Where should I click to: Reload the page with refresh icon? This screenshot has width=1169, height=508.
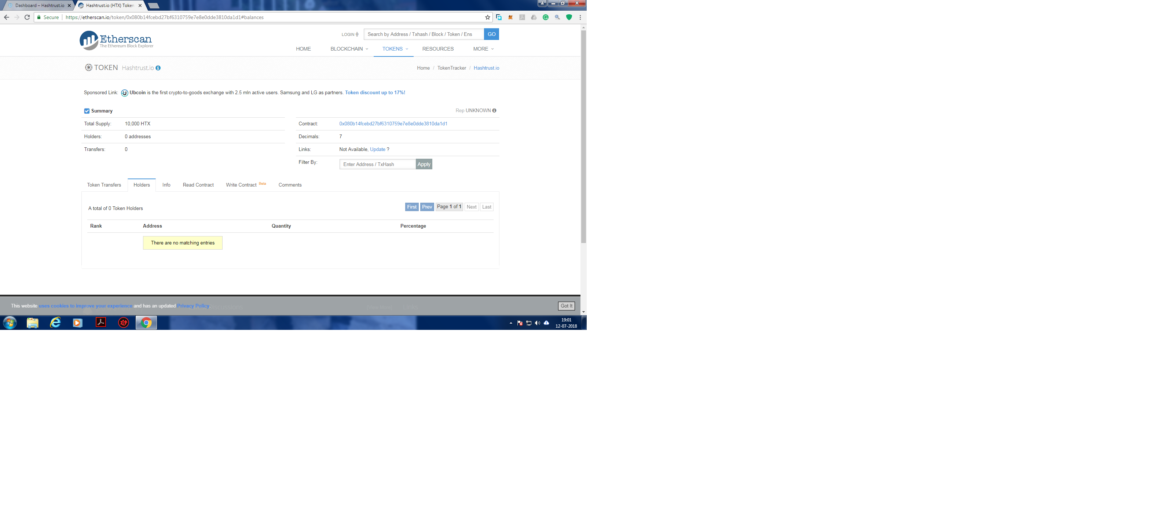point(27,17)
